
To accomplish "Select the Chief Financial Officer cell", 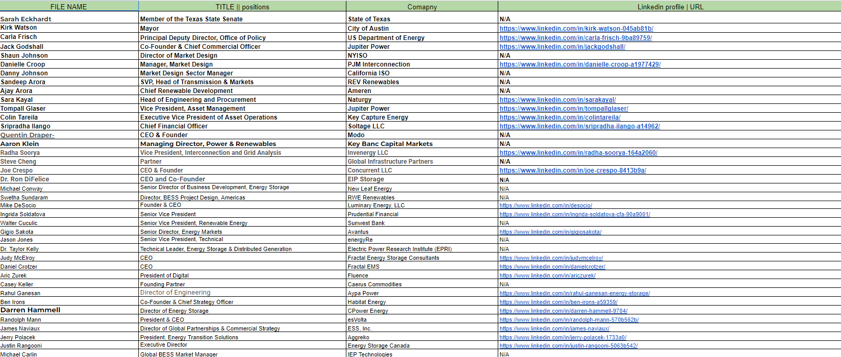I will click(x=242, y=126).
